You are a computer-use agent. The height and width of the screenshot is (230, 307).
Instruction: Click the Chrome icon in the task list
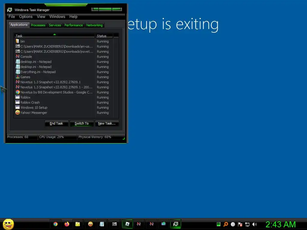click(17, 92)
